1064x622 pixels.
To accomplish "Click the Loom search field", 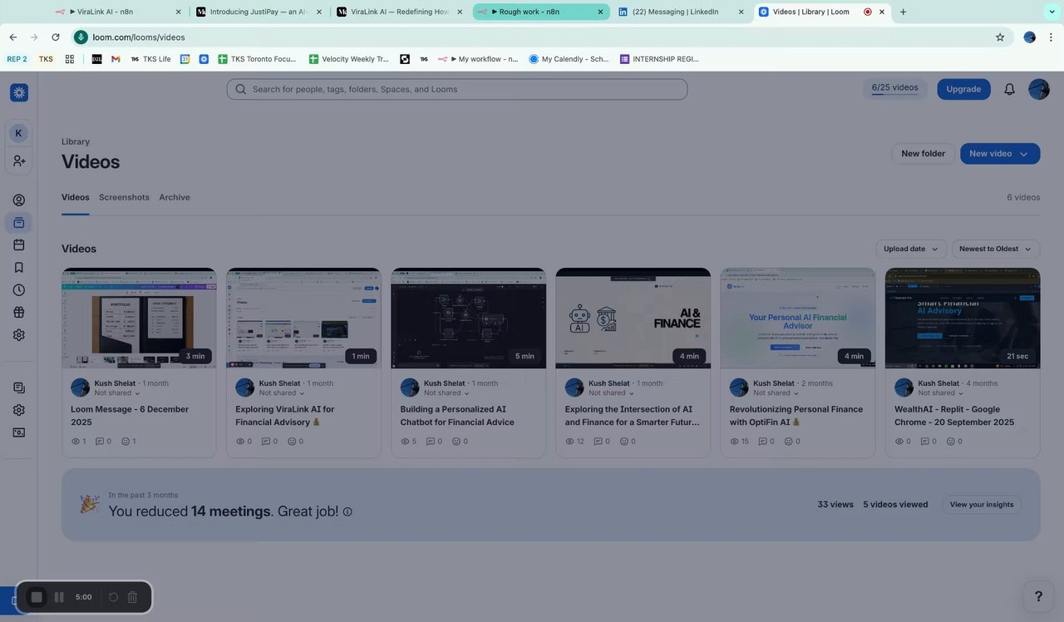I will pos(457,89).
